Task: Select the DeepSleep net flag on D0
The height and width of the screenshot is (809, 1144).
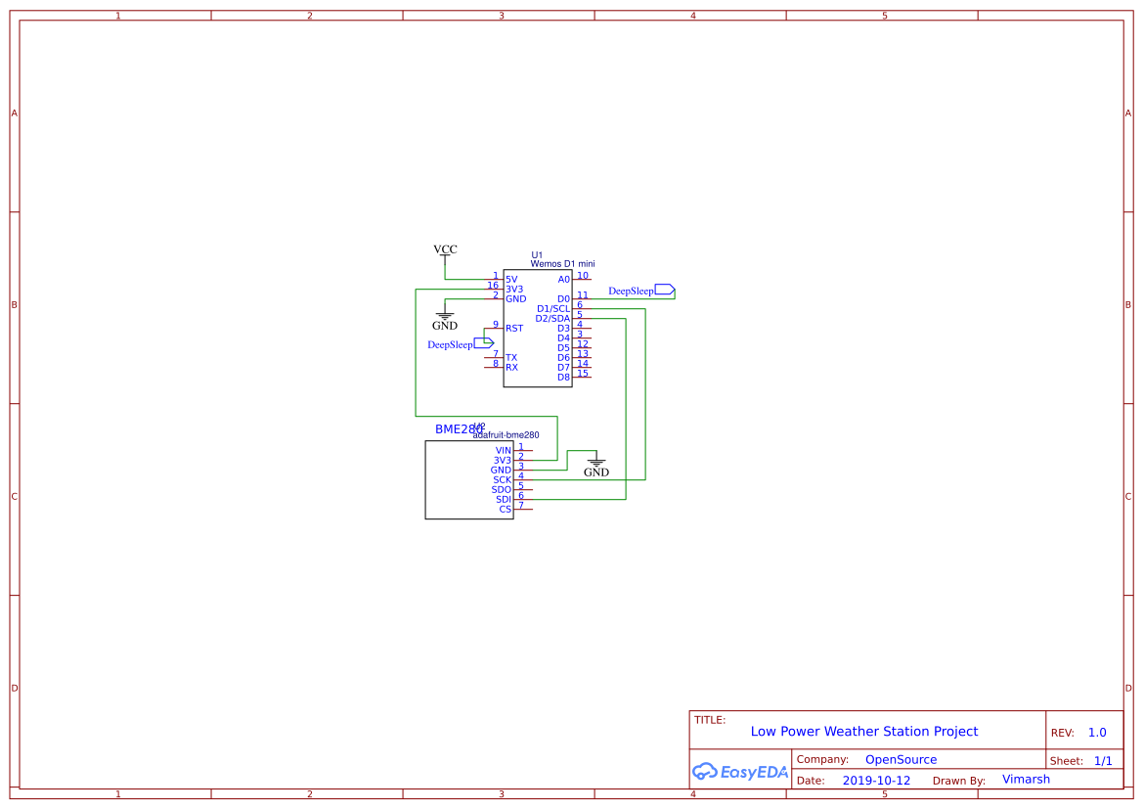Action: tap(642, 291)
